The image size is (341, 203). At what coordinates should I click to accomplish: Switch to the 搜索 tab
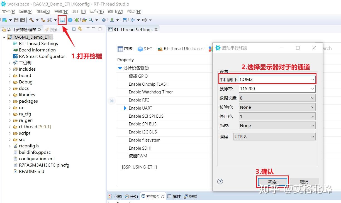click(x=52, y=29)
